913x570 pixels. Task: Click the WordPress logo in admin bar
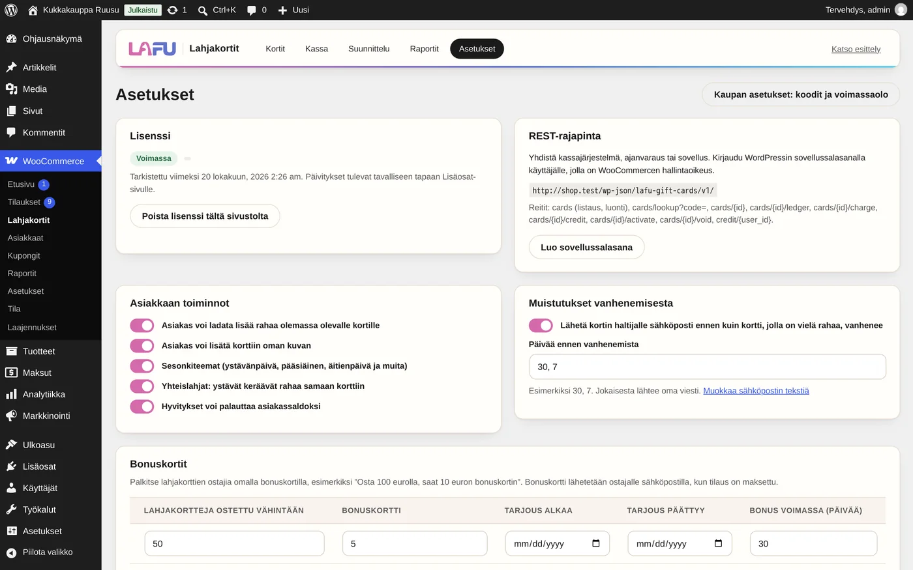point(11,10)
